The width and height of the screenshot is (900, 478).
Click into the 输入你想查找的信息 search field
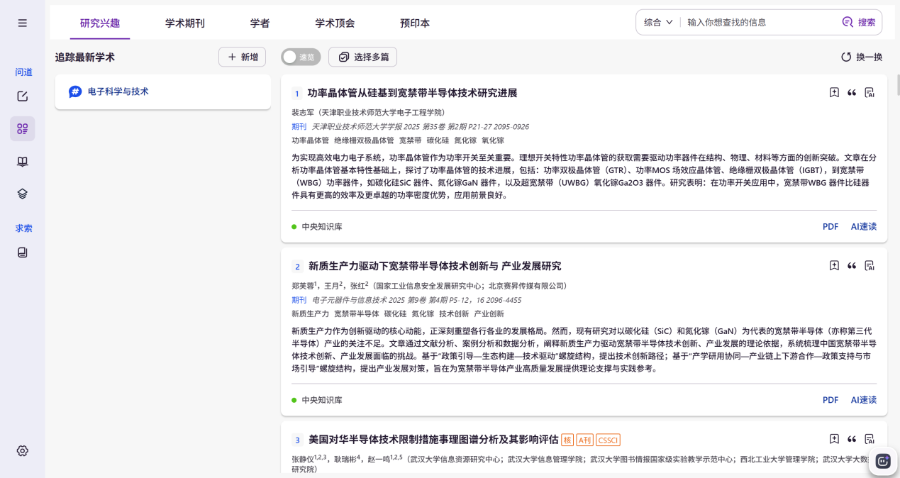coord(759,22)
